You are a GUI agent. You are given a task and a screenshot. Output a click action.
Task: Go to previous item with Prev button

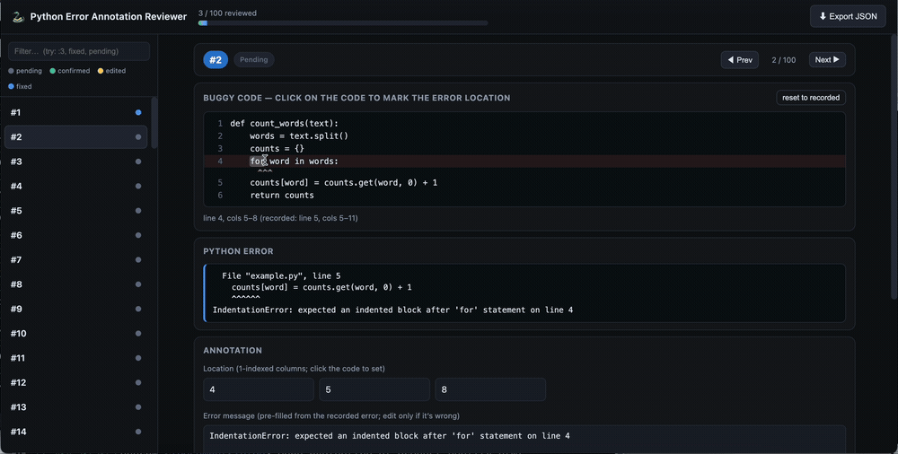tap(739, 59)
